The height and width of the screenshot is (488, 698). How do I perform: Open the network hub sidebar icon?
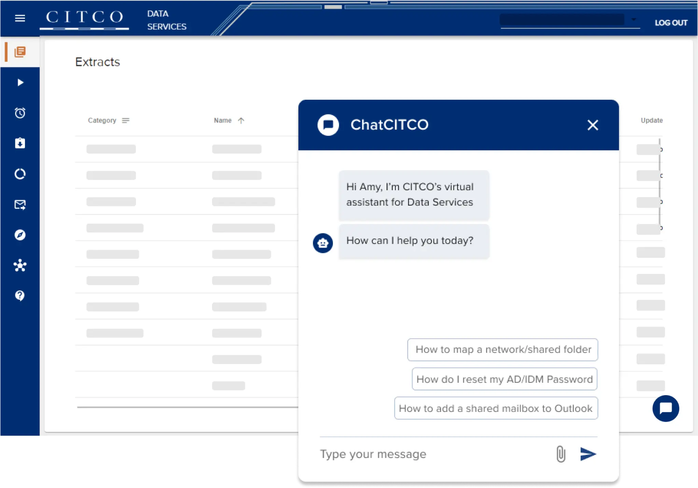[x=20, y=265]
